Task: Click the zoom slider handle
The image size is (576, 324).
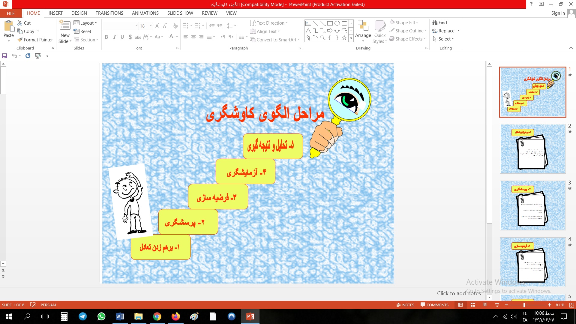Action: [524, 305]
